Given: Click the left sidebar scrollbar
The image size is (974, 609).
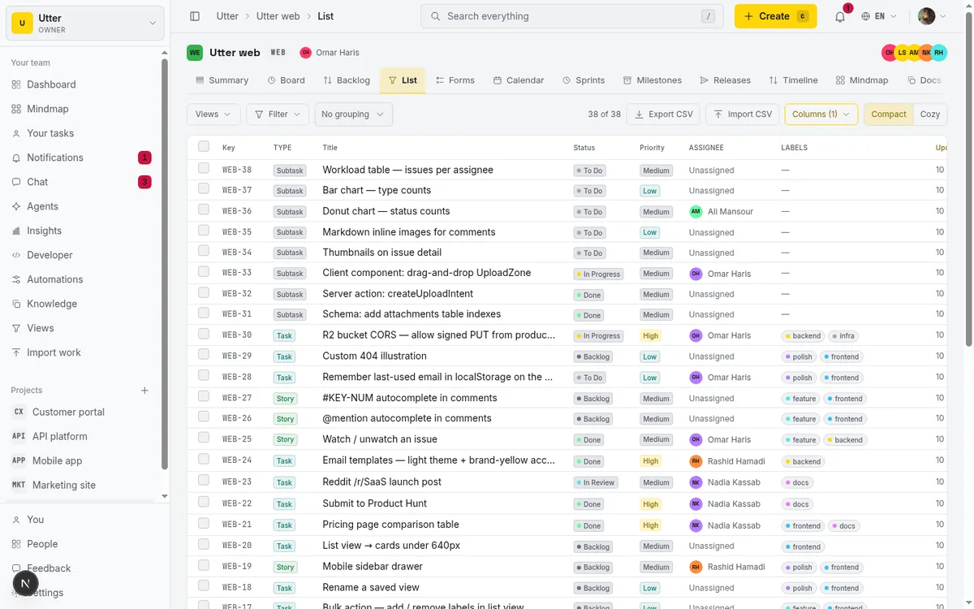Looking at the screenshot, I should (x=165, y=264).
